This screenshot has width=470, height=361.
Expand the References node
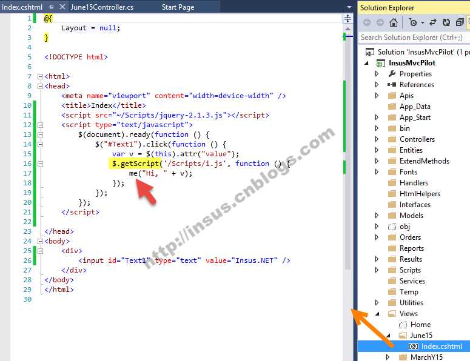(377, 85)
